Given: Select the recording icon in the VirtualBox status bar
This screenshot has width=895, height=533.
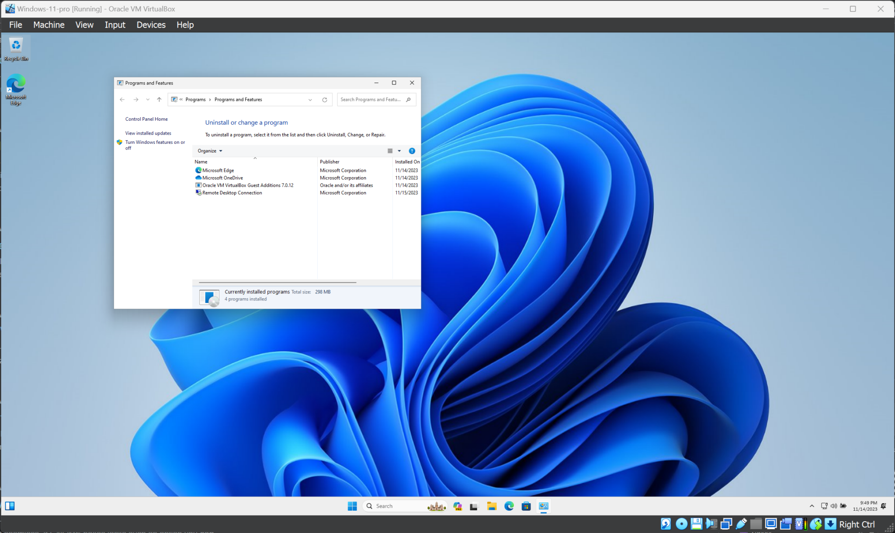Looking at the screenshot, I should point(785,524).
